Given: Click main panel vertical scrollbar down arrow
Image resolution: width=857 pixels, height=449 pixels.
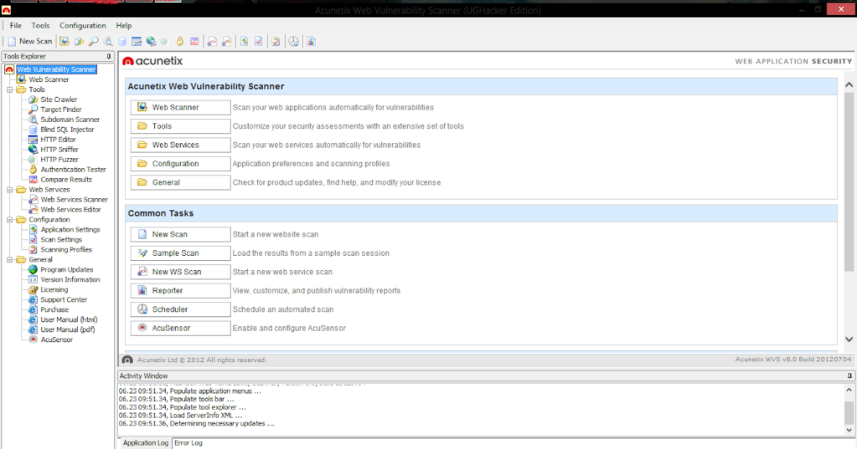Looking at the screenshot, I should pyautogui.click(x=848, y=339).
